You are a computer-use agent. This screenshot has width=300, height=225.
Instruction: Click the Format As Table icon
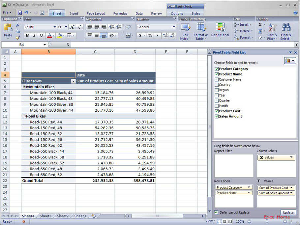click(201, 28)
